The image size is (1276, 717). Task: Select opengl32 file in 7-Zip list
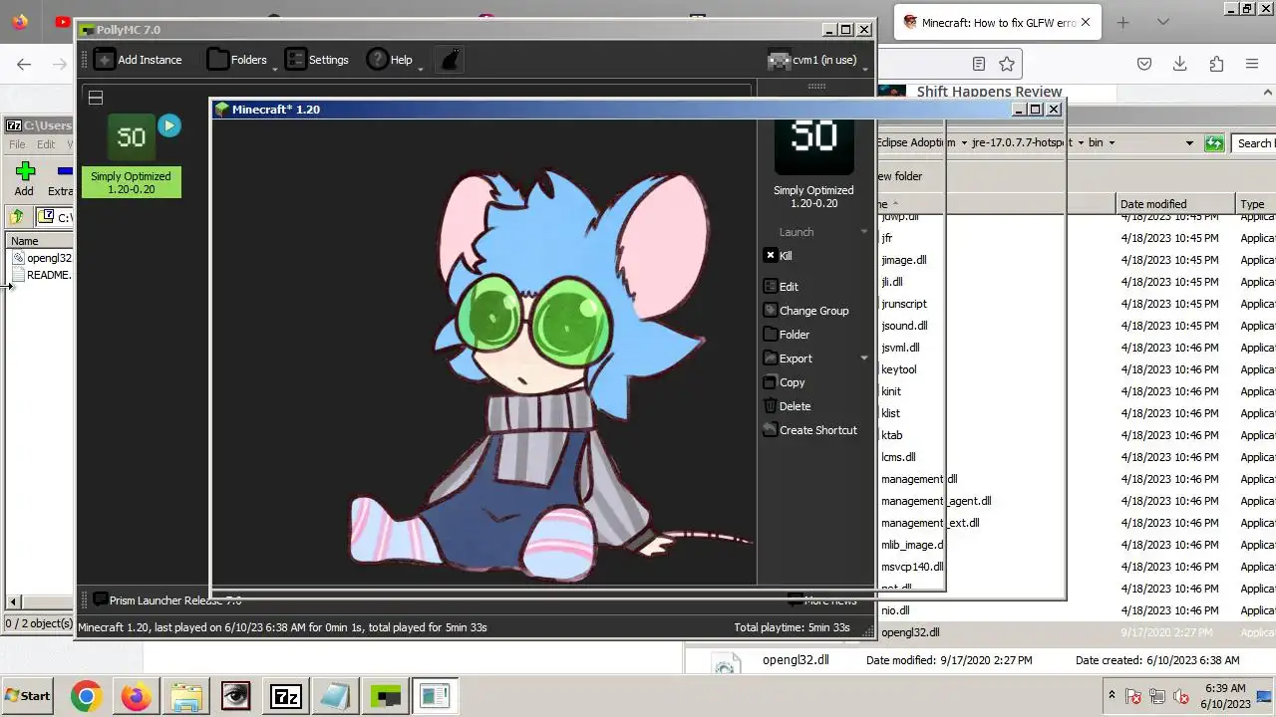(x=42, y=258)
